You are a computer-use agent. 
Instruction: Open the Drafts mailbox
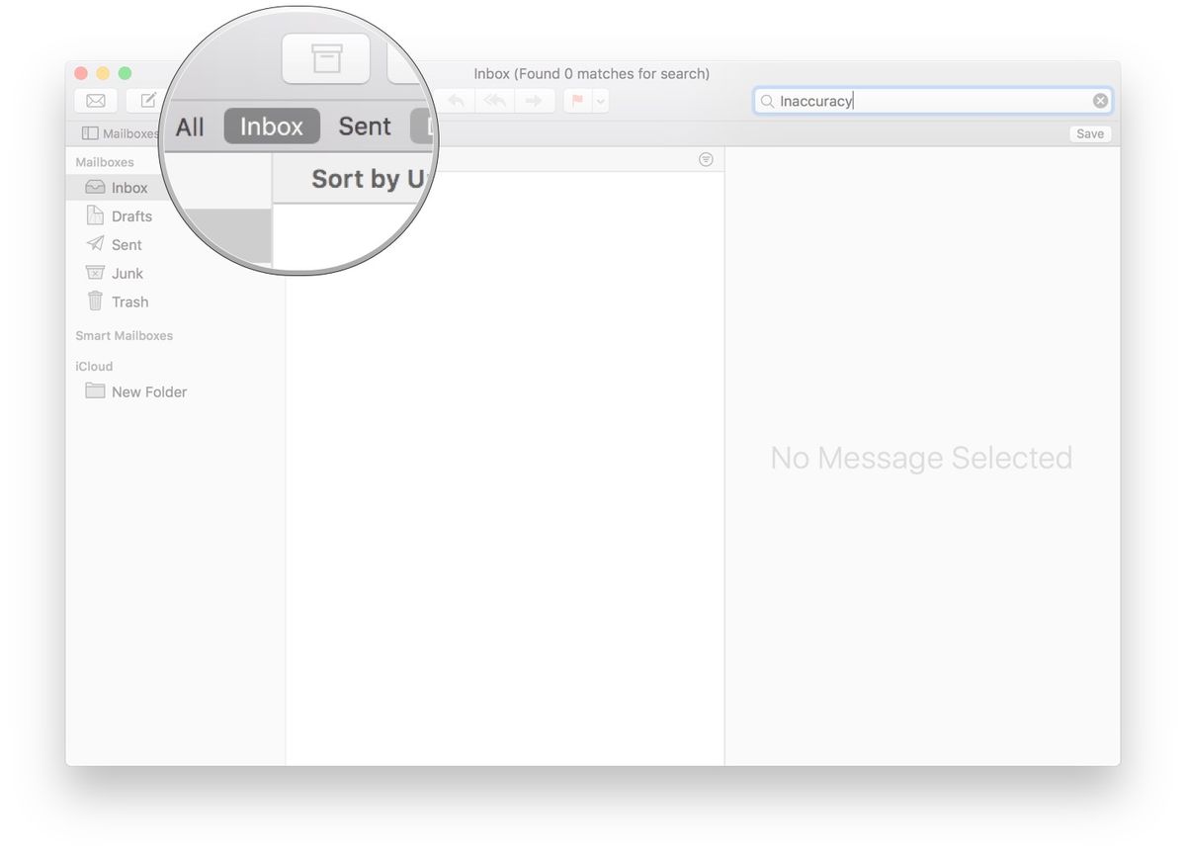(129, 215)
